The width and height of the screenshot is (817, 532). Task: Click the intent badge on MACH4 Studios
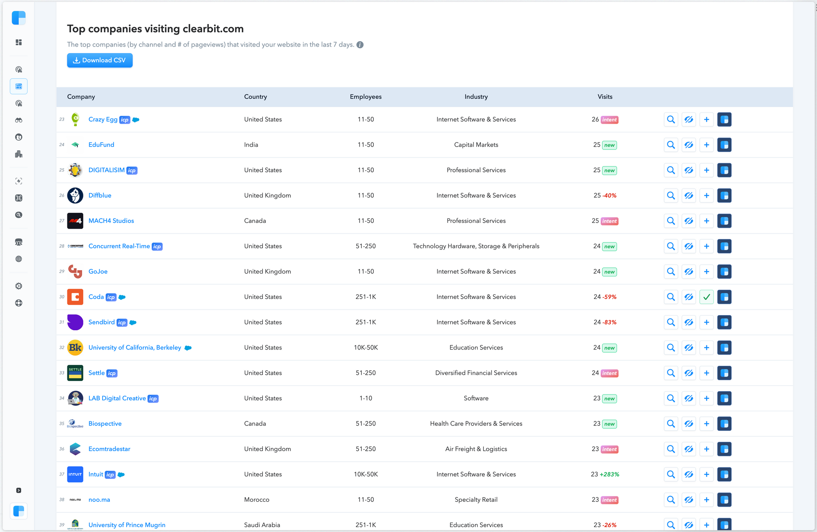click(609, 221)
